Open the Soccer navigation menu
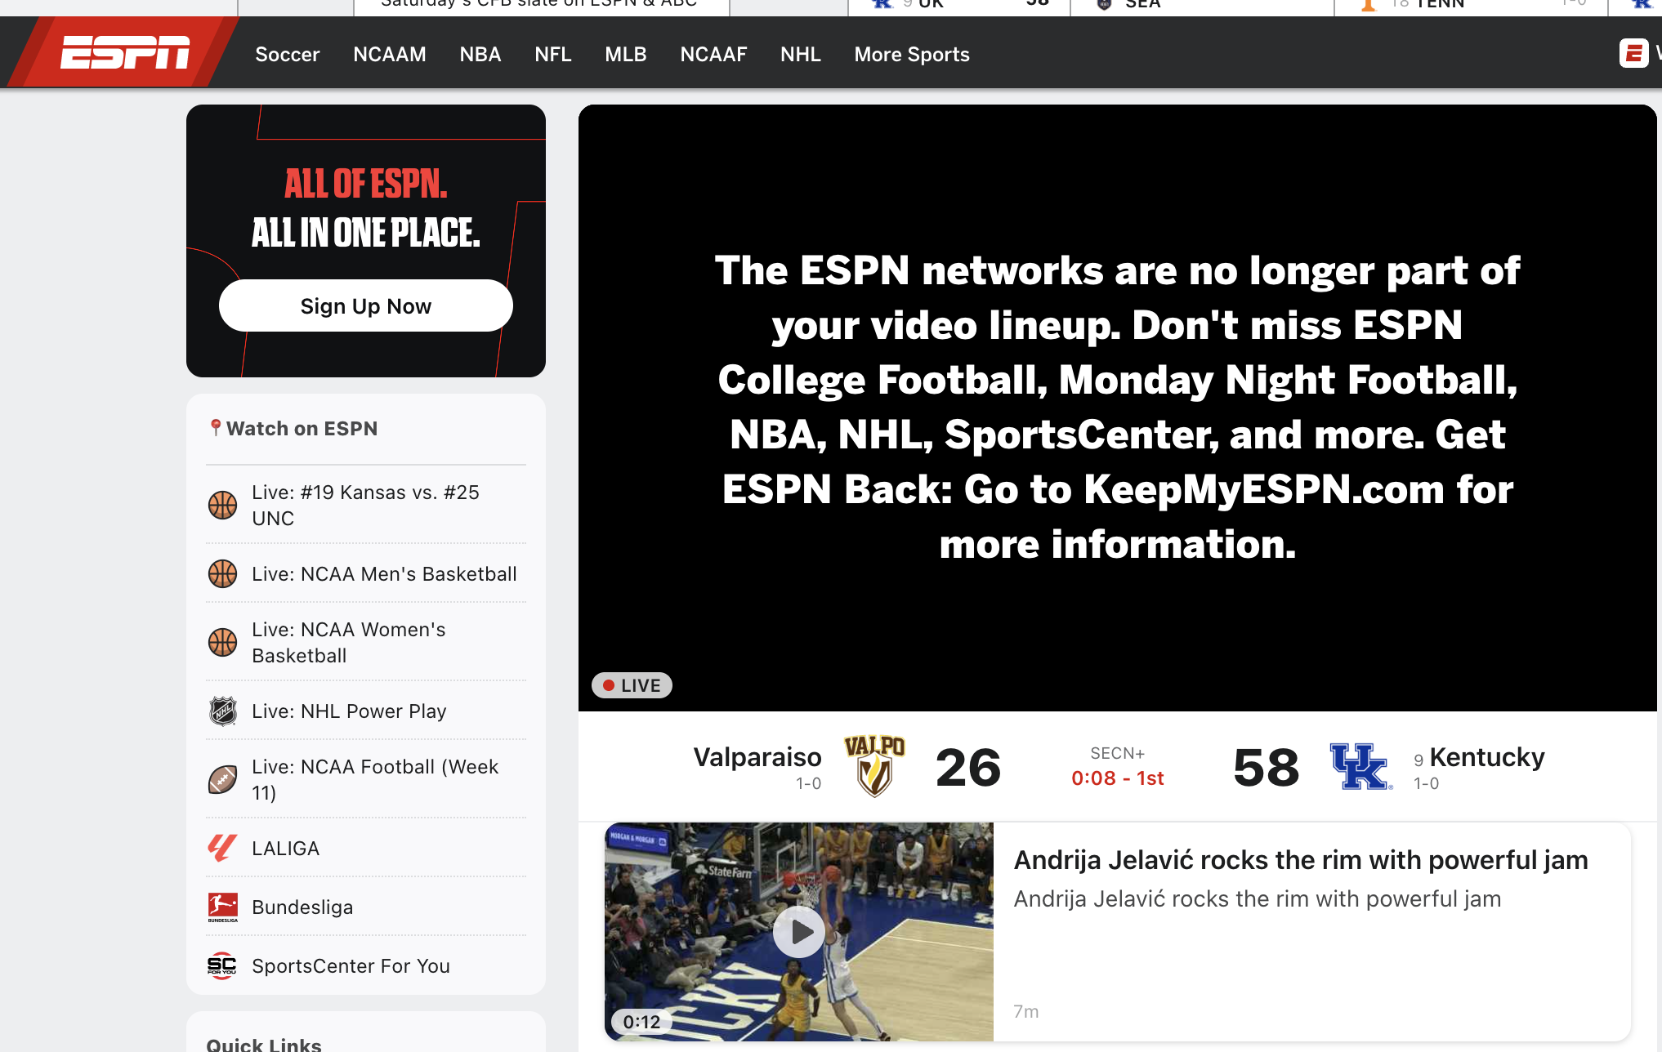Viewport: 1662px width, 1052px height. tap(288, 55)
